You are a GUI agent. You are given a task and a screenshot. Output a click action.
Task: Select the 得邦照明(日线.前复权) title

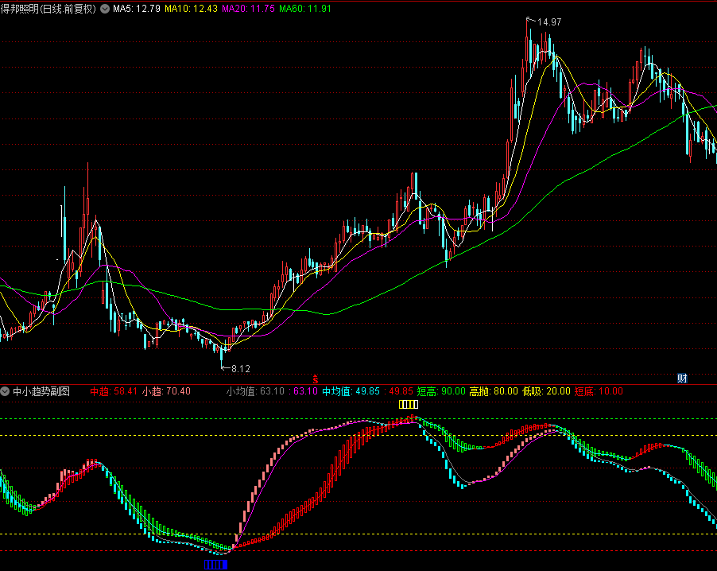pyautogui.click(x=48, y=9)
